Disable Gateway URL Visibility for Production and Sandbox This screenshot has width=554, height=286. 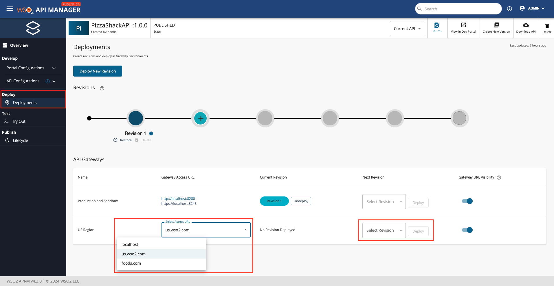[x=467, y=201]
